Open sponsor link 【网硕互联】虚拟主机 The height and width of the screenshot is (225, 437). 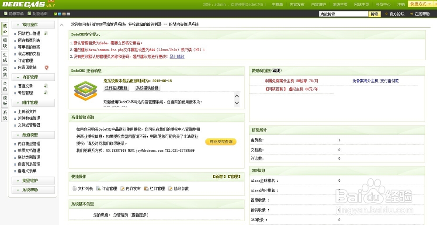coord(291,89)
